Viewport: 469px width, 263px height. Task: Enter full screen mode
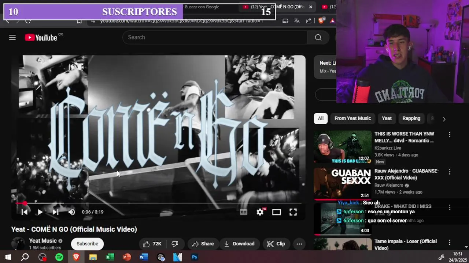[293, 212]
